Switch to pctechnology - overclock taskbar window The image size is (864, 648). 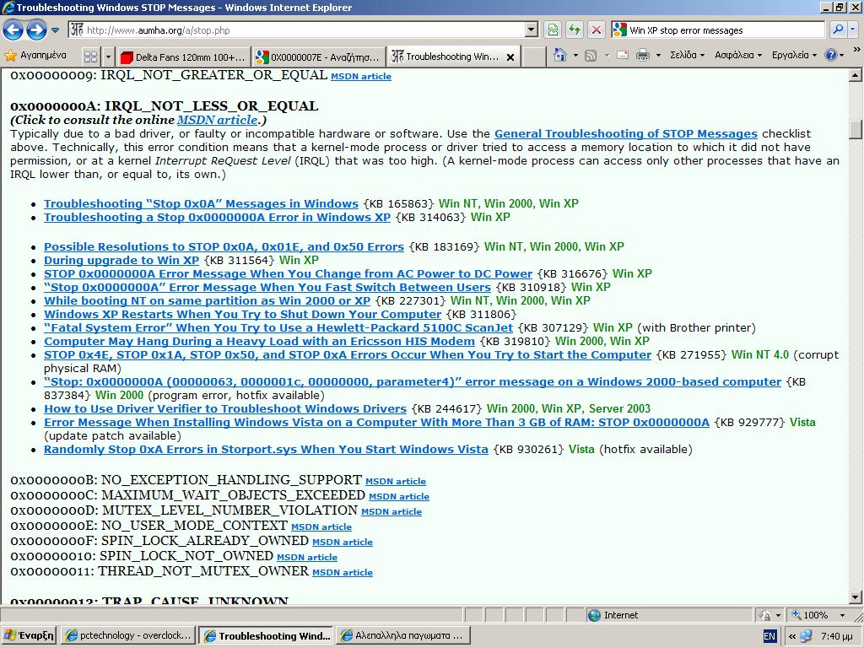coord(128,635)
